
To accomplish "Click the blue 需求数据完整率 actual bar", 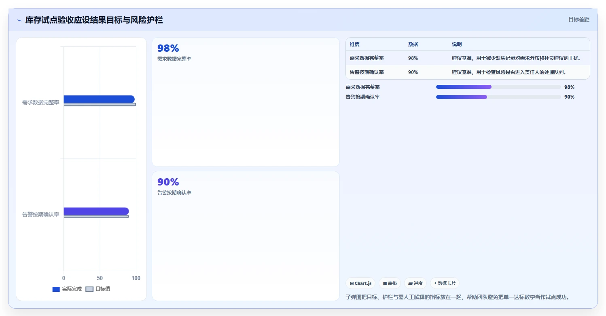I will click(x=99, y=99).
